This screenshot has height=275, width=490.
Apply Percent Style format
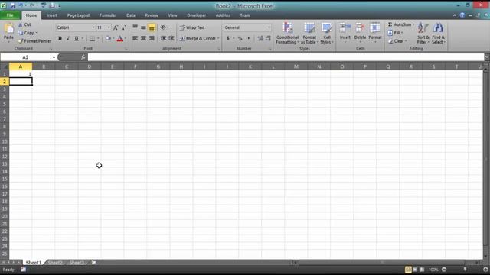click(x=240, y=38)
